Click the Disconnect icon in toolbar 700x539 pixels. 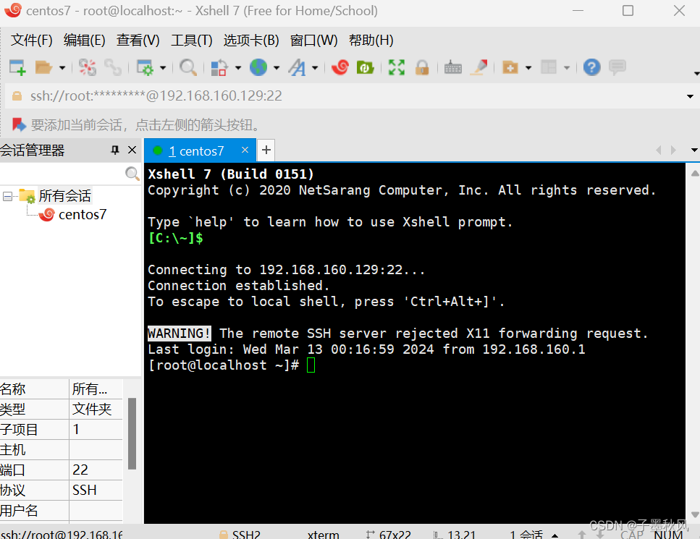tap(88, 68)
